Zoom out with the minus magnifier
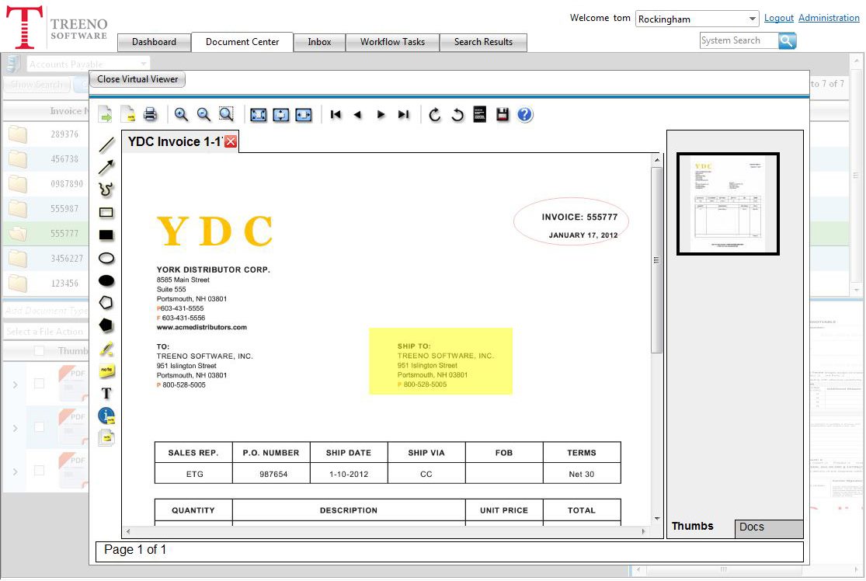This screenshot has width=866, height=581. (203, 114)
